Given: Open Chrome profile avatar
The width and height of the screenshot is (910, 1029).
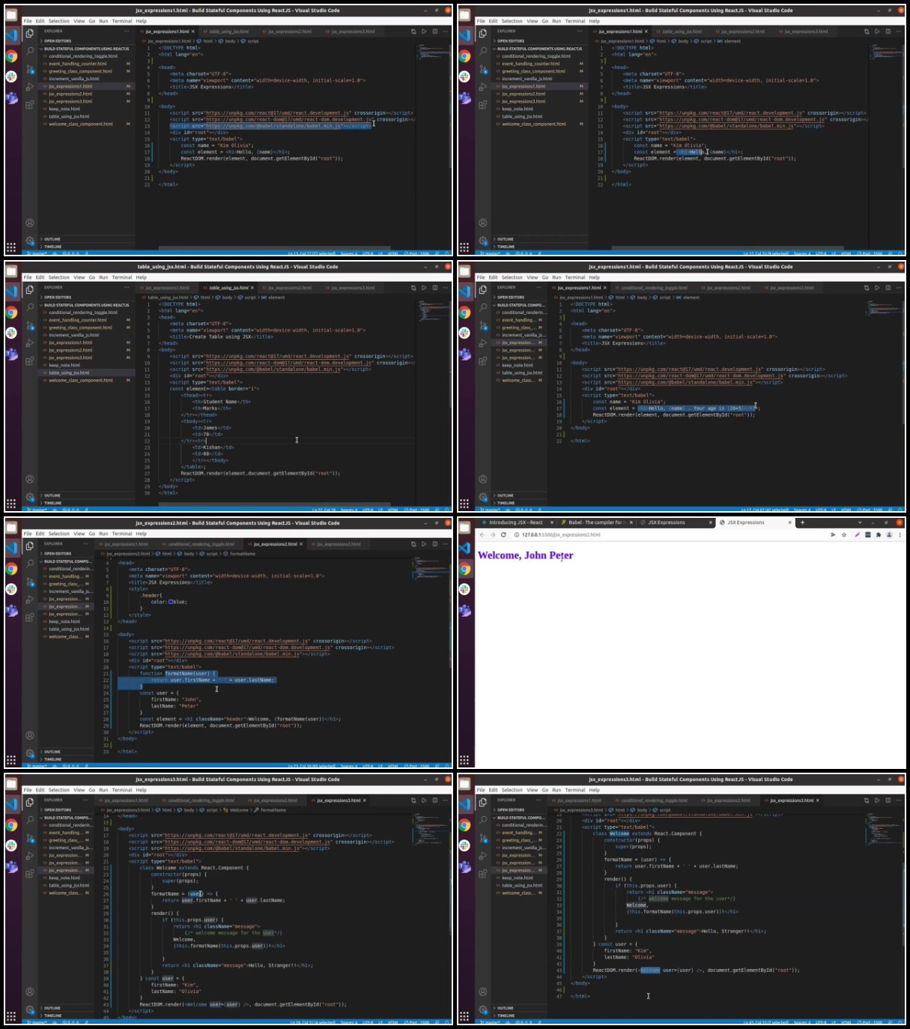Looking at the screenshot, I should (889, 534).
